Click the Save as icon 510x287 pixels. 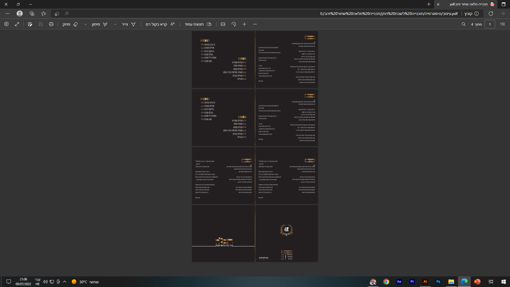point(30,24)
